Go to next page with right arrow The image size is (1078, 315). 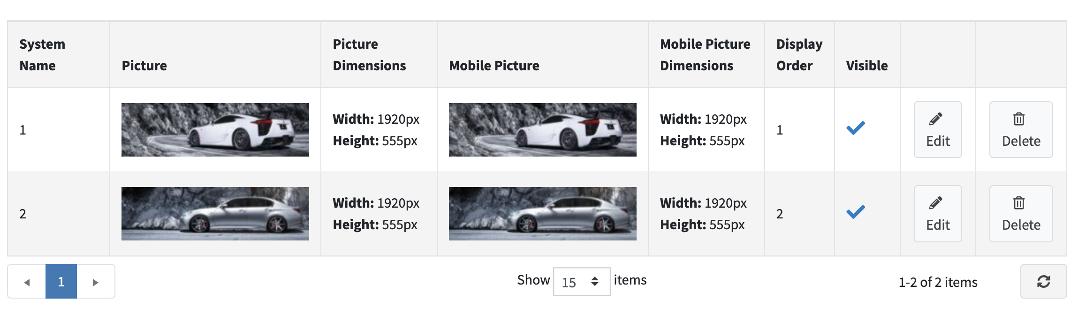point(96,282)
